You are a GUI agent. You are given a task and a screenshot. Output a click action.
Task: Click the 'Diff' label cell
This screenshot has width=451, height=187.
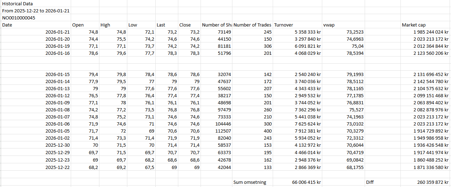point(370,182)
